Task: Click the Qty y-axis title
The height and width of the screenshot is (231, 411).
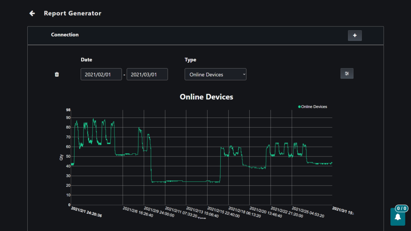Action: click(x=61, y=157)
